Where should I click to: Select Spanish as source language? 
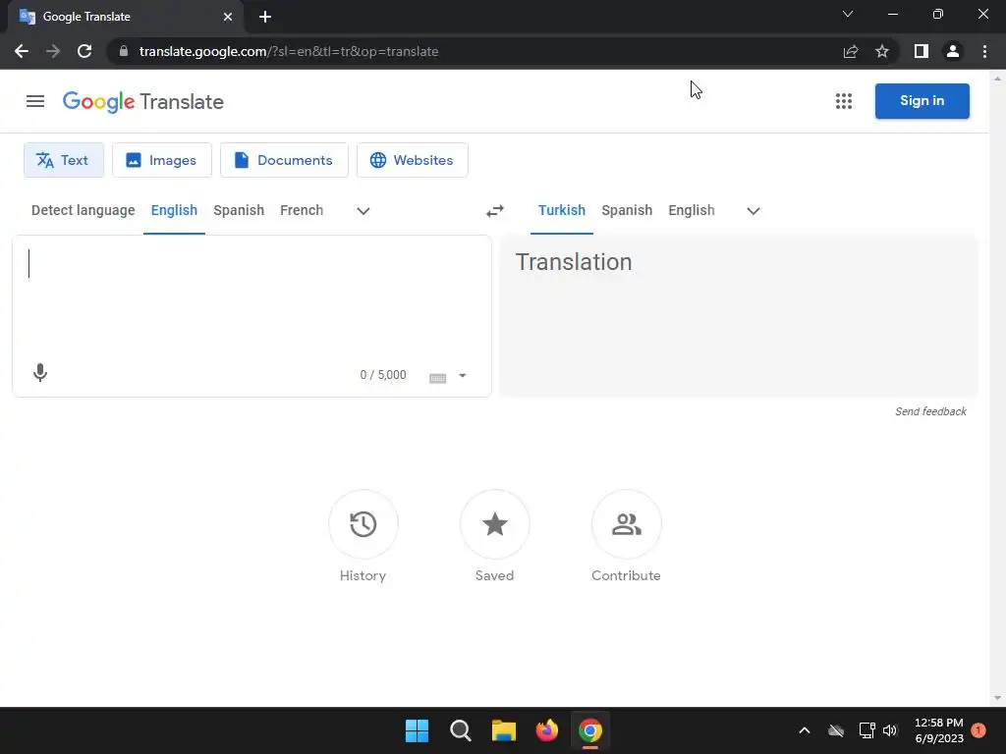click(239, 210)
